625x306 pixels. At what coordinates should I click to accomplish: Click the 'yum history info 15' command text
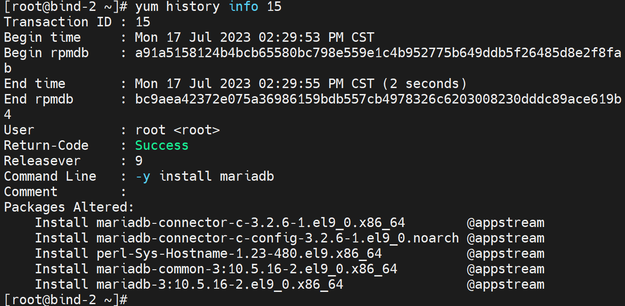click(x=208, y=7)
